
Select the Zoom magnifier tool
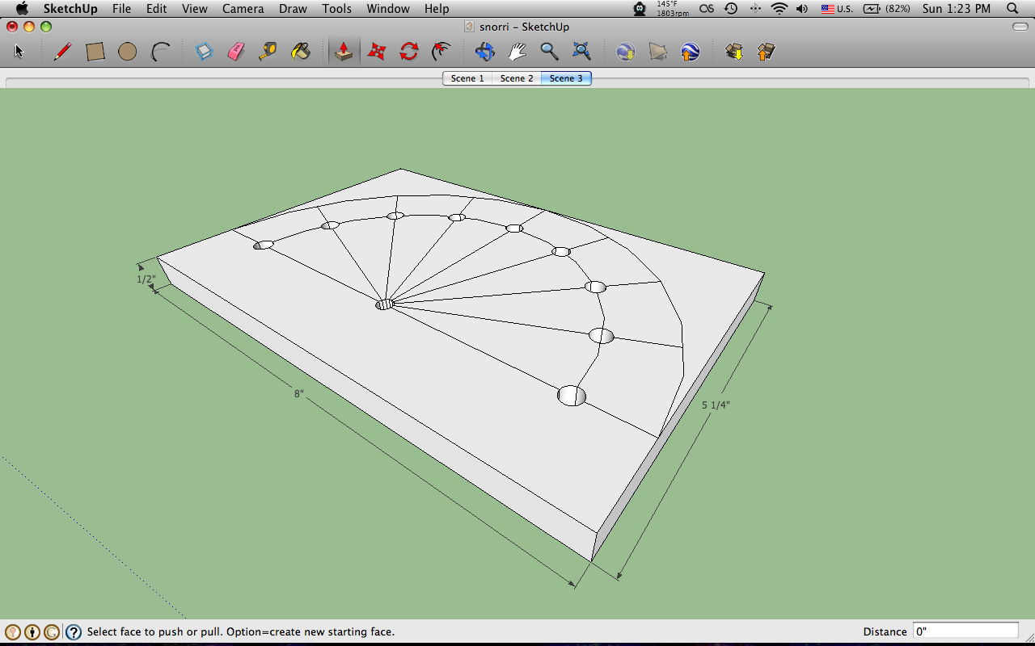549,52
